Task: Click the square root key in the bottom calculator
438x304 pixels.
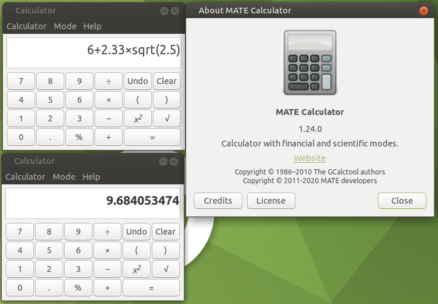Action: (166, 269)
